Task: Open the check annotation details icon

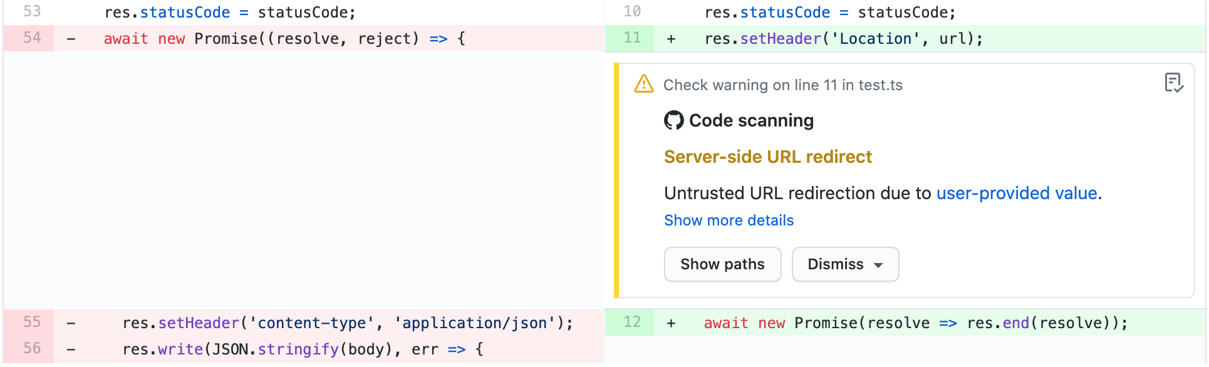Action: point(1173,83)
